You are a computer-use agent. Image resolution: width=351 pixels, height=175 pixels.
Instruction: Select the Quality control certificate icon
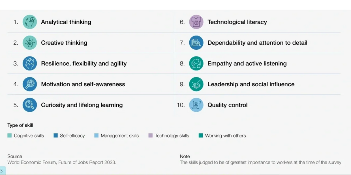click(196, 105)
